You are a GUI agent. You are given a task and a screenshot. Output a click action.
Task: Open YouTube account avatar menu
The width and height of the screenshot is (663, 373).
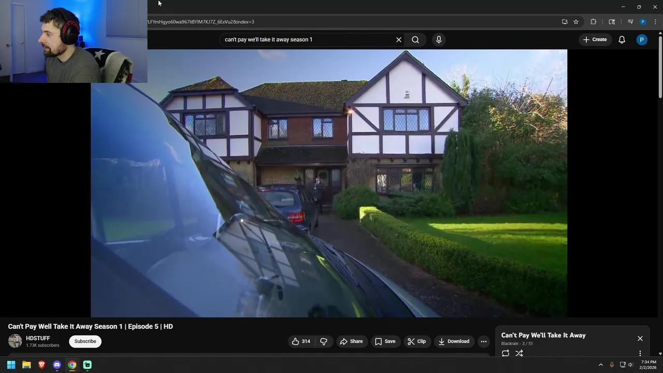click(642, 39)
